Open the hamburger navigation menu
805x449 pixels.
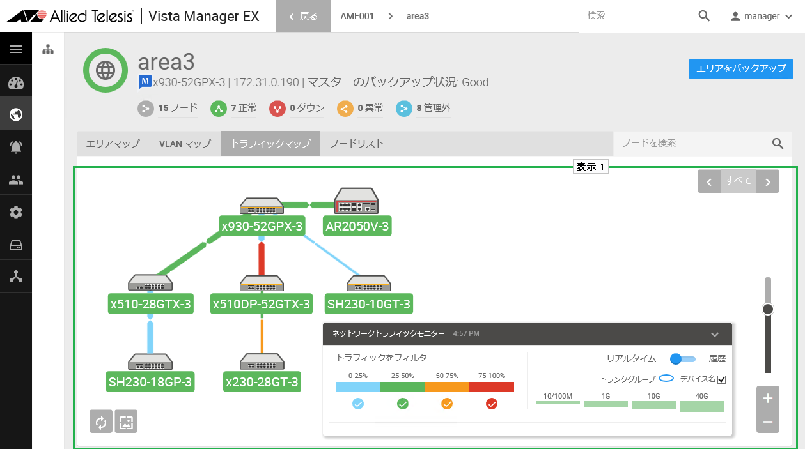click(x=16, y=49)
